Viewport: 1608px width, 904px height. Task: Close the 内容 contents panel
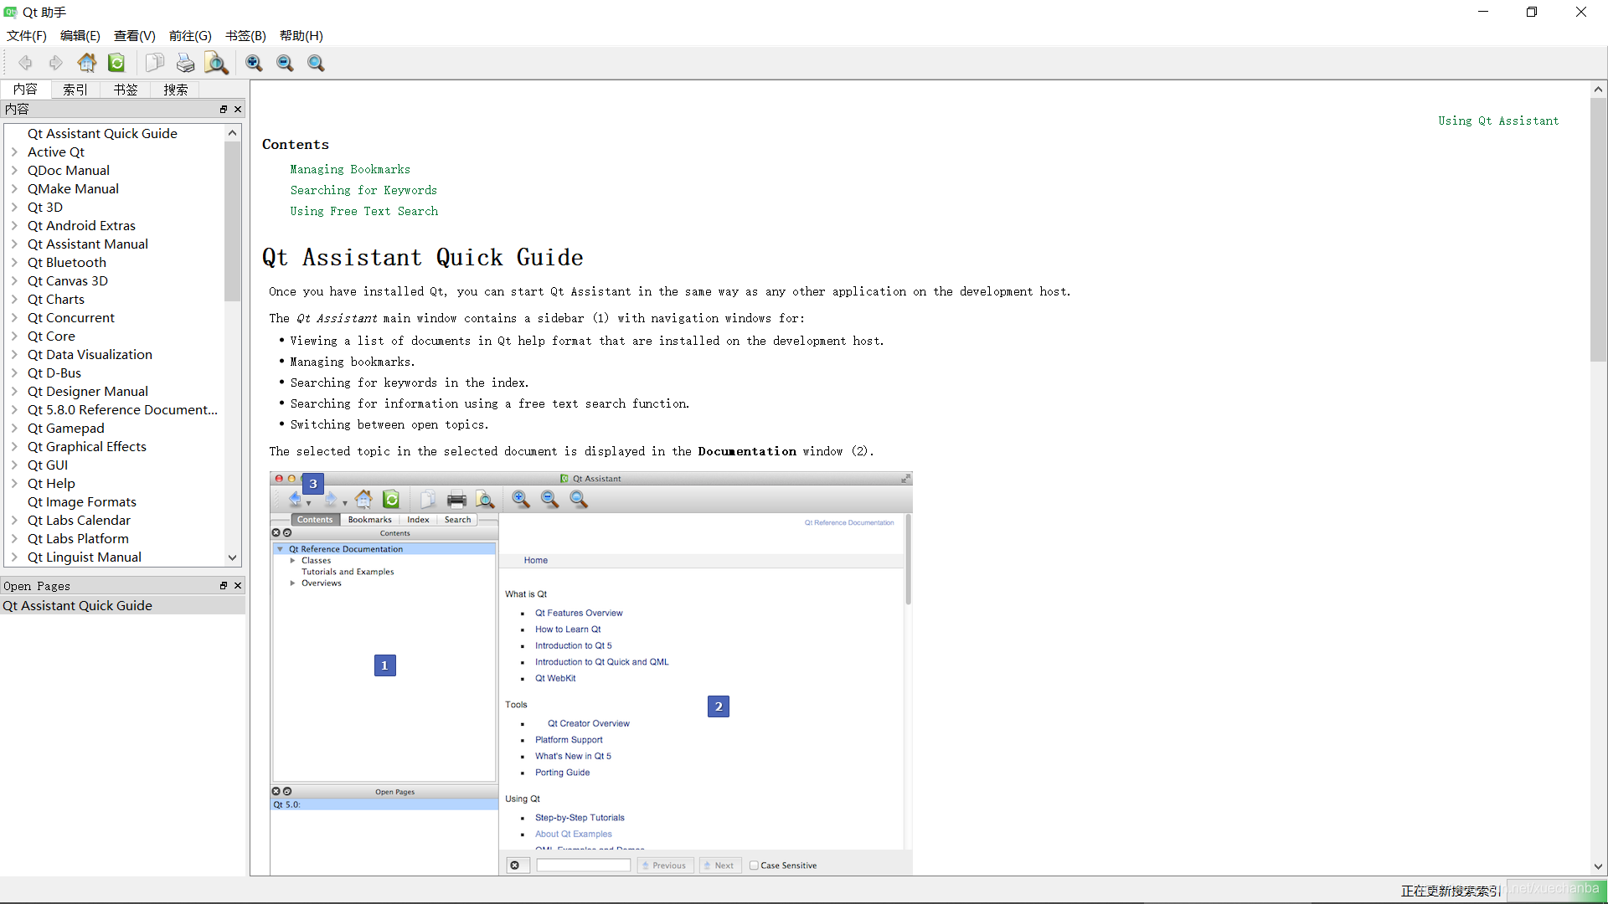238,110
